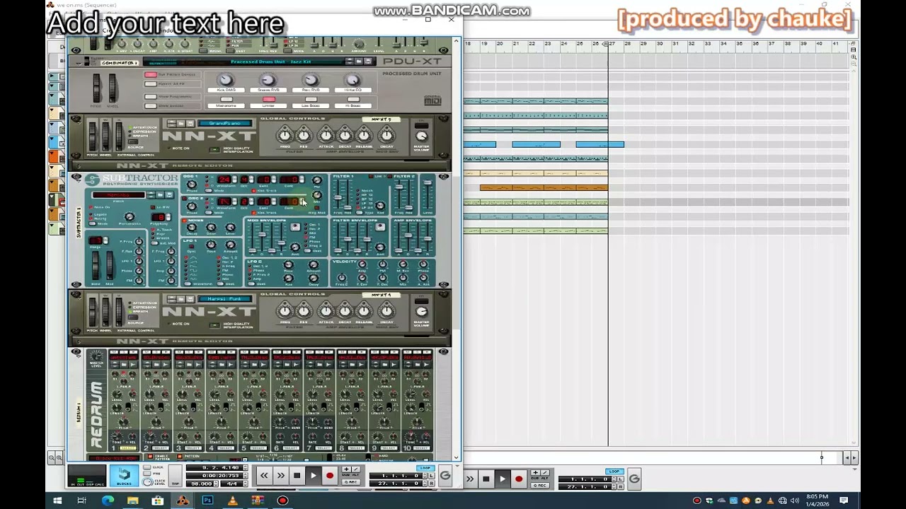Rewind using the rack transport
The image size is (906, 509).
[x=264, y=475]
